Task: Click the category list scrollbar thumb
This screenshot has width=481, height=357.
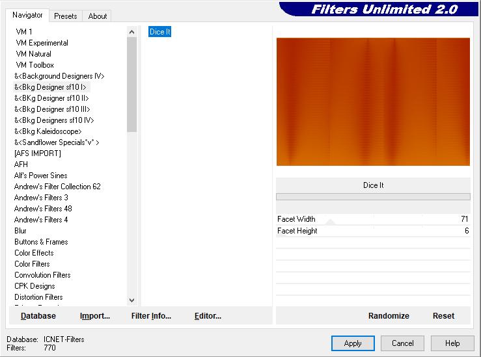Action: point(131,85)
